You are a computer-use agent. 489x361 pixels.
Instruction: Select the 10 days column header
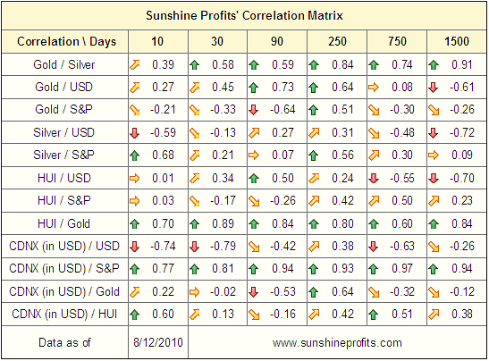pyautogui.click(x=158, y=41)
